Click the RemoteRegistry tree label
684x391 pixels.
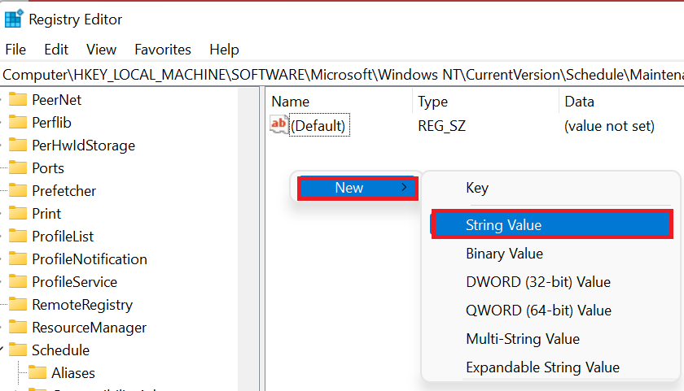click(x=82, y=305)
